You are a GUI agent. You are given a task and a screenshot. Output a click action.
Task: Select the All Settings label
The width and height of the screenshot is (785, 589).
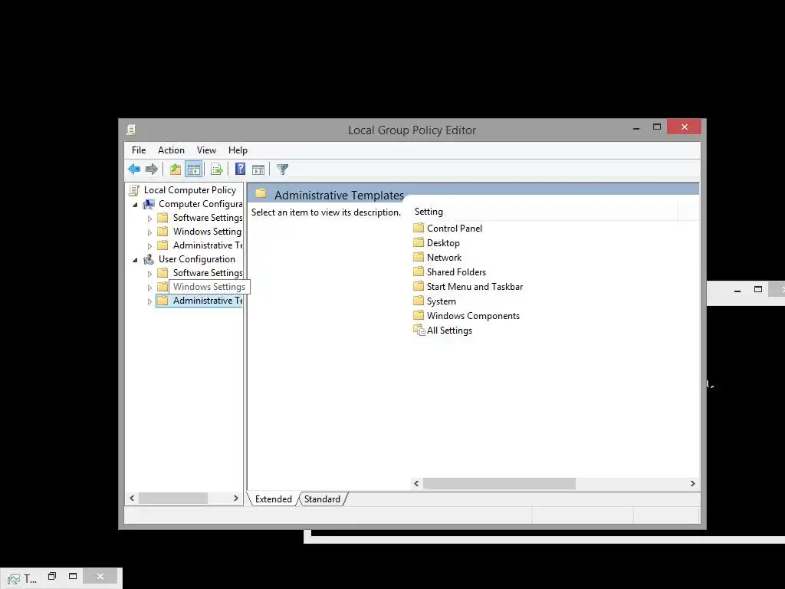pyautogui.click(x=449, y=330)
